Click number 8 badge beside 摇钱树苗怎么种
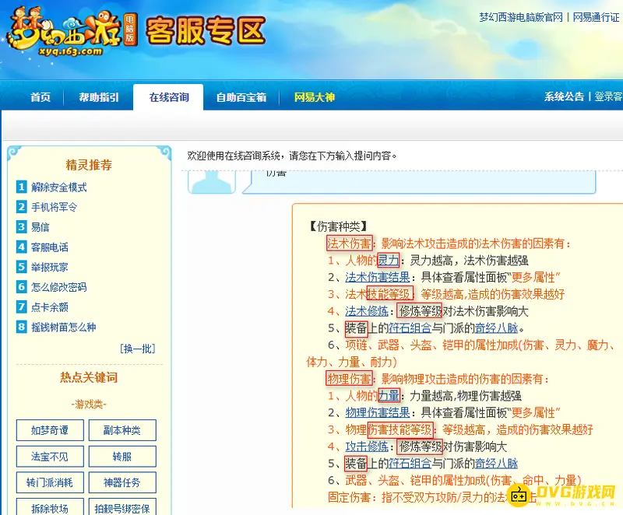The height and width of the screenshot is (515, 623). (22, 327)
